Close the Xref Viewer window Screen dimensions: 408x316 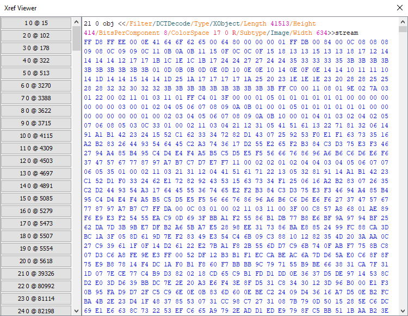click(397, 8)
